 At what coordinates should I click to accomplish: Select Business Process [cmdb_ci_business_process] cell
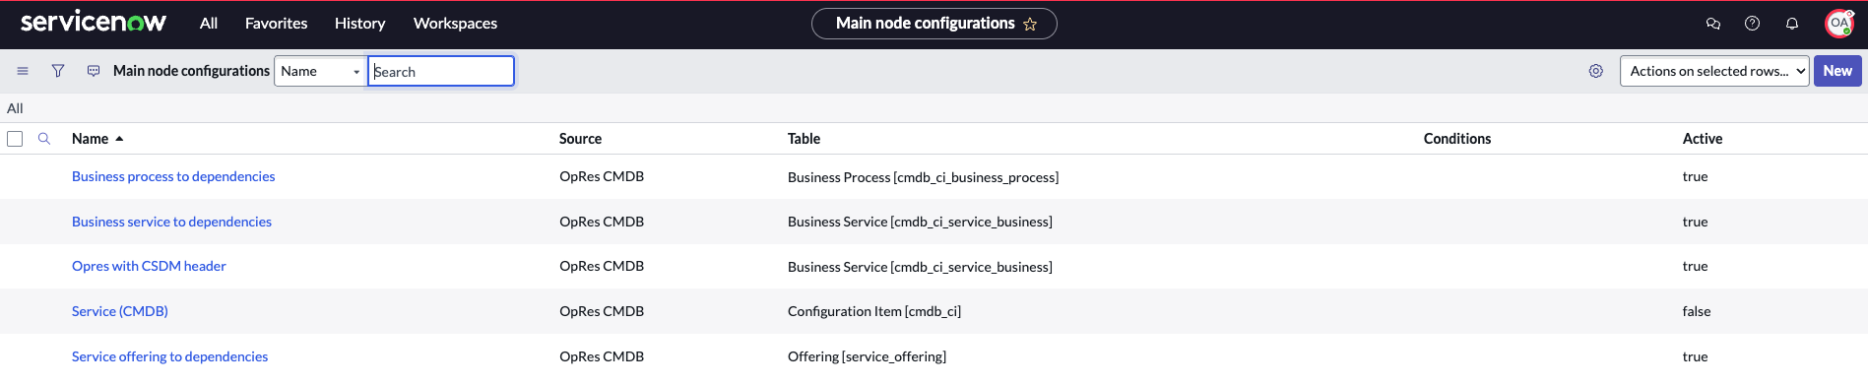click(923, 177)
